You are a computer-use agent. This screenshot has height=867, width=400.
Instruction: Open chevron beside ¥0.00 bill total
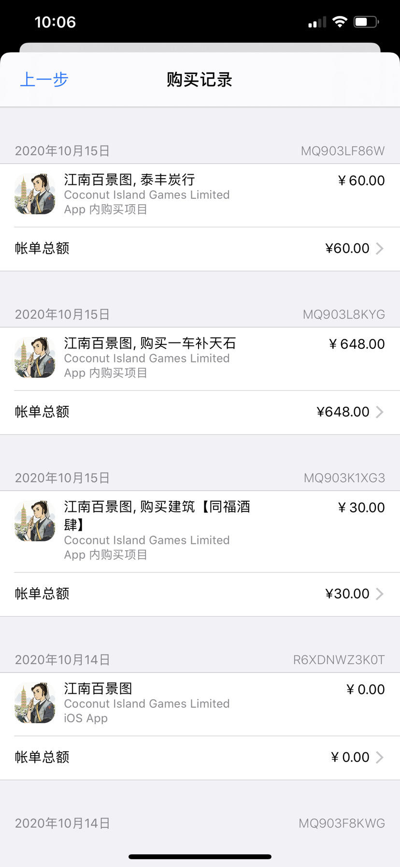pos(380,757)
